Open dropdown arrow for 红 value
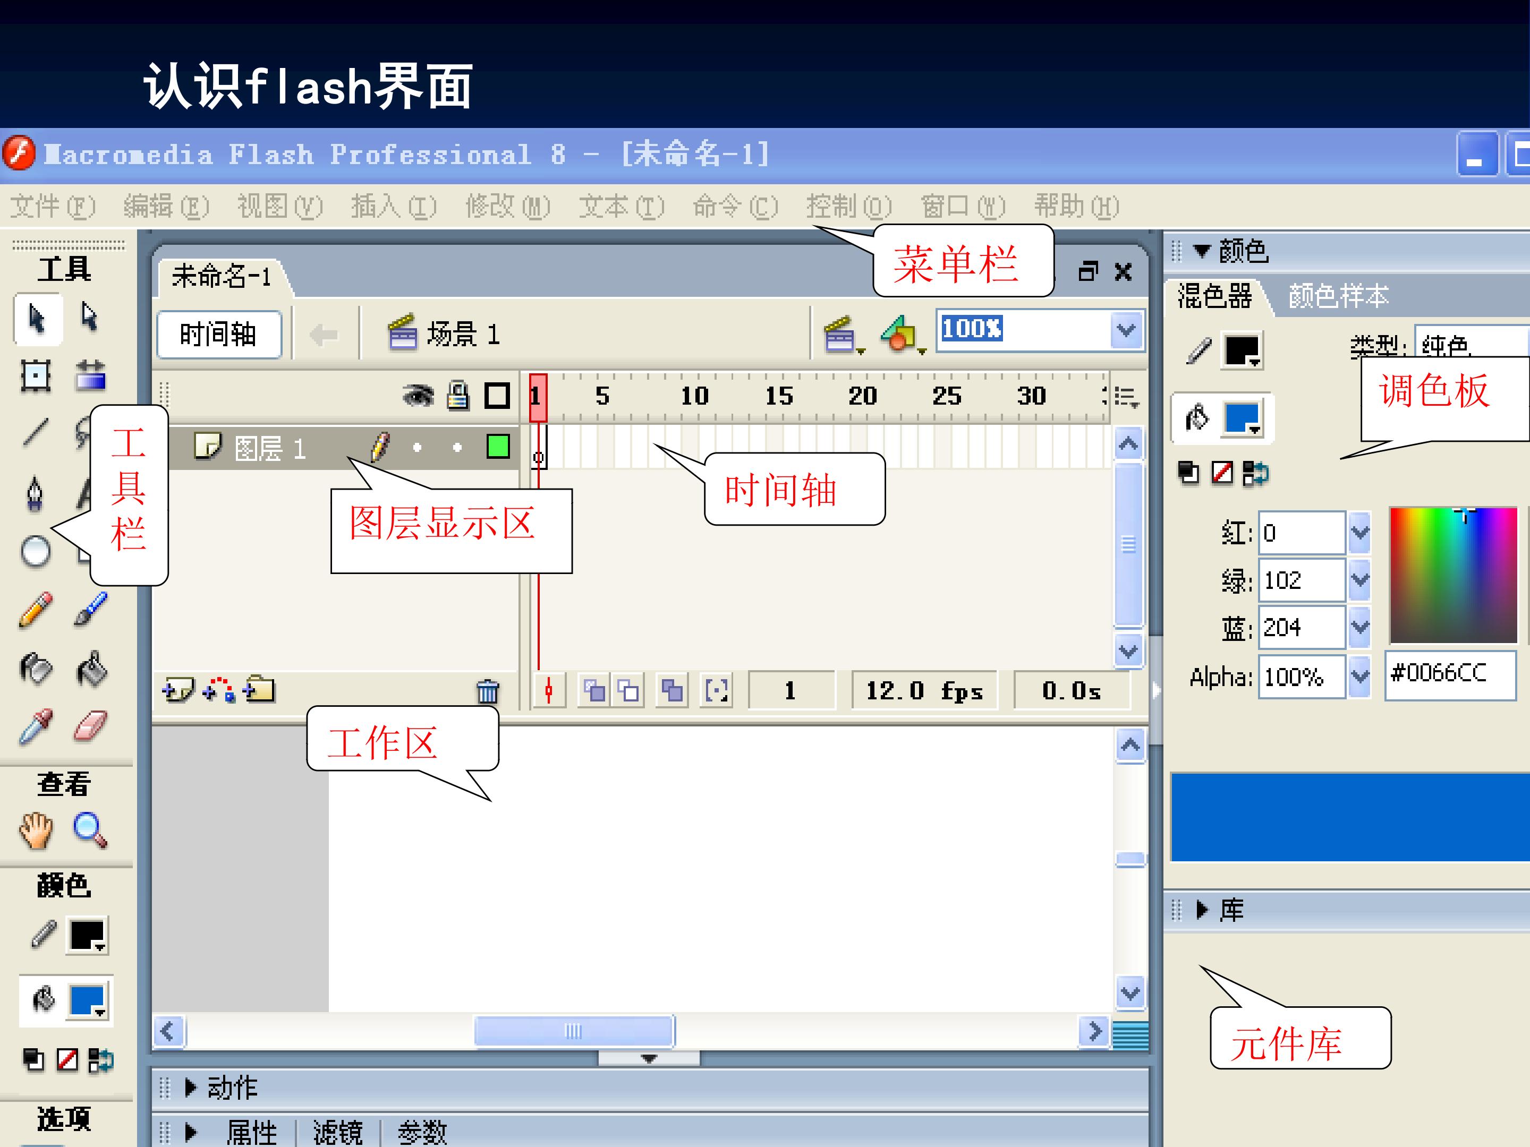 [1359, 533]
